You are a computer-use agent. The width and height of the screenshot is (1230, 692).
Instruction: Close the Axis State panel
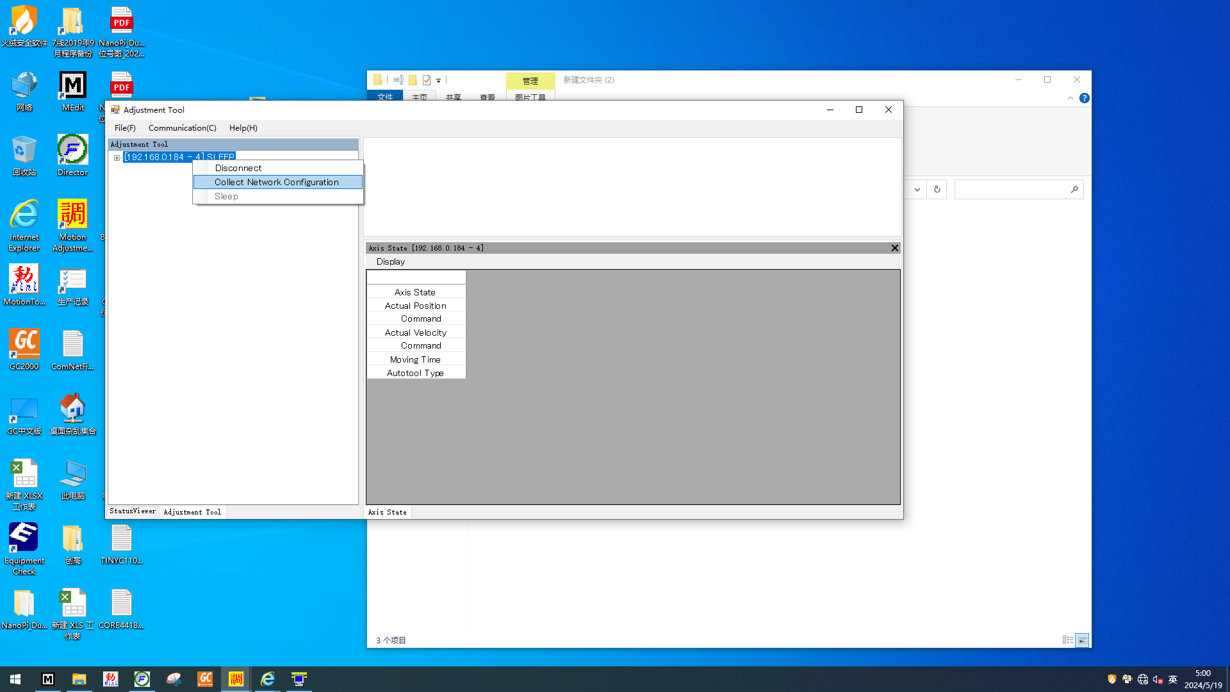pos(894,248)
